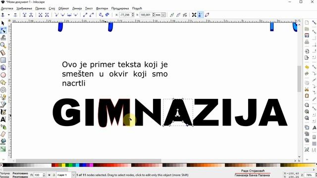Make selected nodes symmetric
Image resolution: width=317 pixels, height=178 pixels.
[69, 15]
